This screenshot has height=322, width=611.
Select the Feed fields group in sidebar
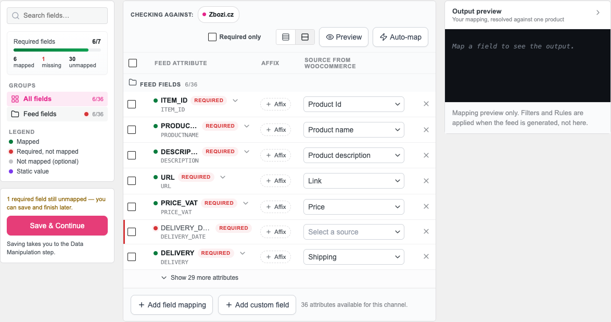tap(57, 114)
